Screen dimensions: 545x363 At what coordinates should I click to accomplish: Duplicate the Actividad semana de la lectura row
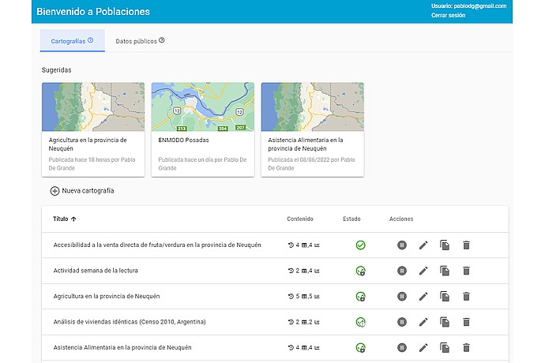tap(445, 271)
